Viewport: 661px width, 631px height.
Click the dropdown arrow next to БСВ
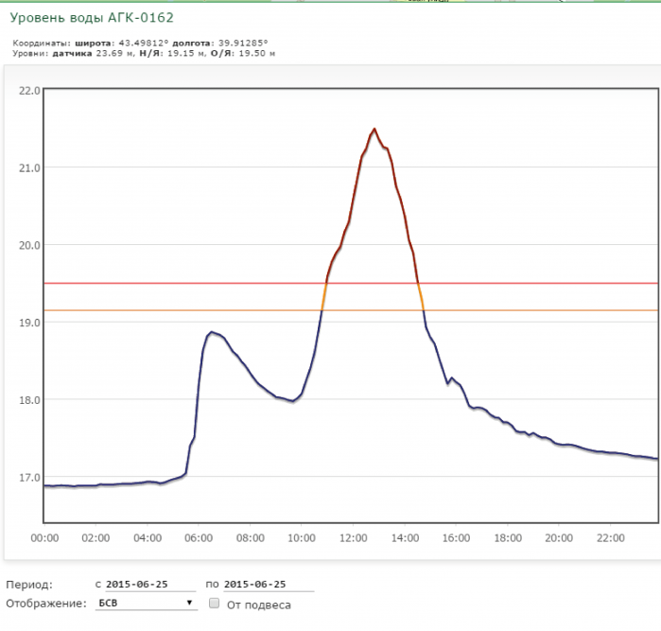tap(190, 603)
